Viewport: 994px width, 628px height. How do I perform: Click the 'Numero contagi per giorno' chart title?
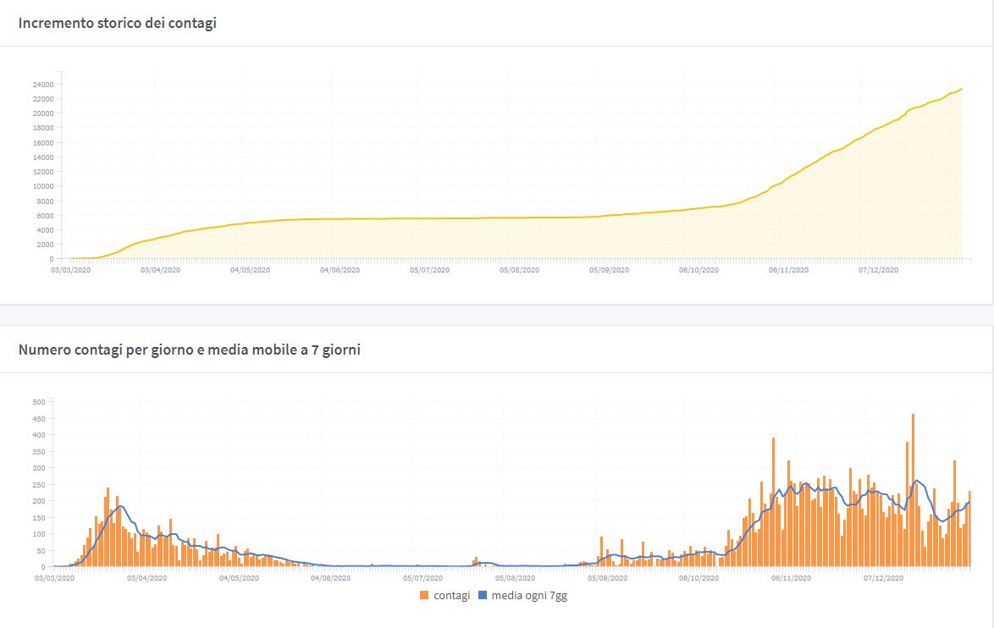190,350
